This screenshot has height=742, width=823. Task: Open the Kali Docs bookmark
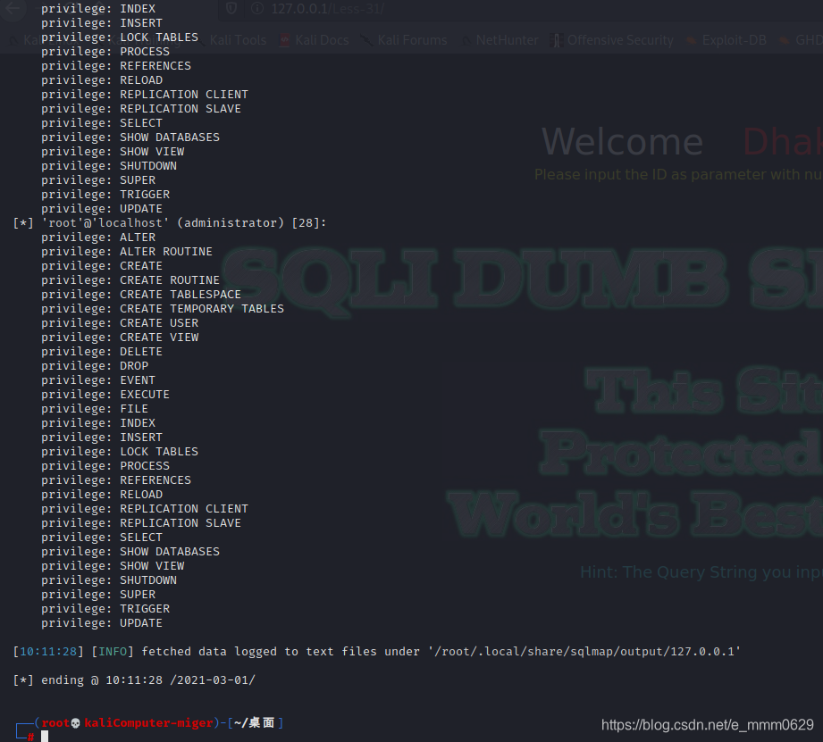click(315, 40)
